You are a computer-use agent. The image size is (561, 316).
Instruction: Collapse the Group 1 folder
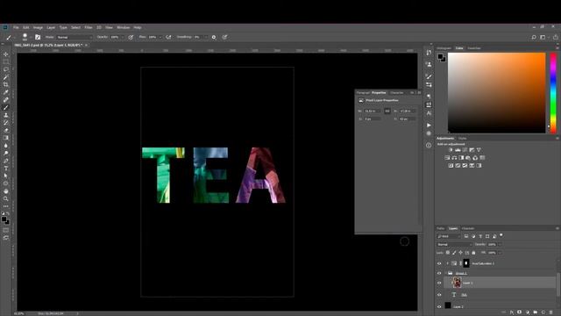click(446, 273)
